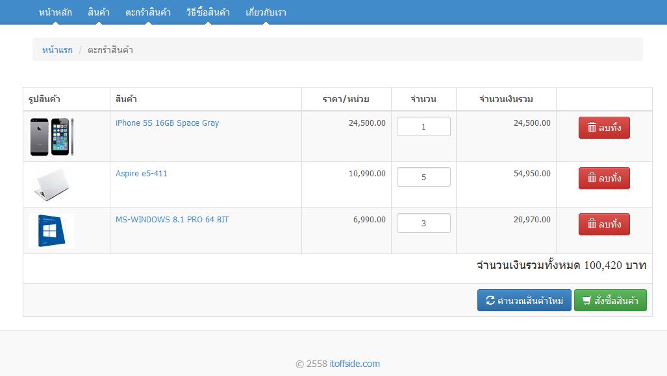This screenshot has height=376, width=667.
Task: Click the iPhone unit price 24,500.00
Action: [x=367, y=123]
